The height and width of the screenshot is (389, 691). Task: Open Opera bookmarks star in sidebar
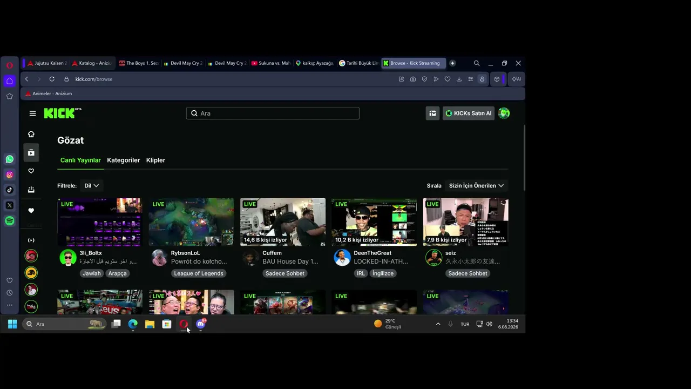pos(10,96)
